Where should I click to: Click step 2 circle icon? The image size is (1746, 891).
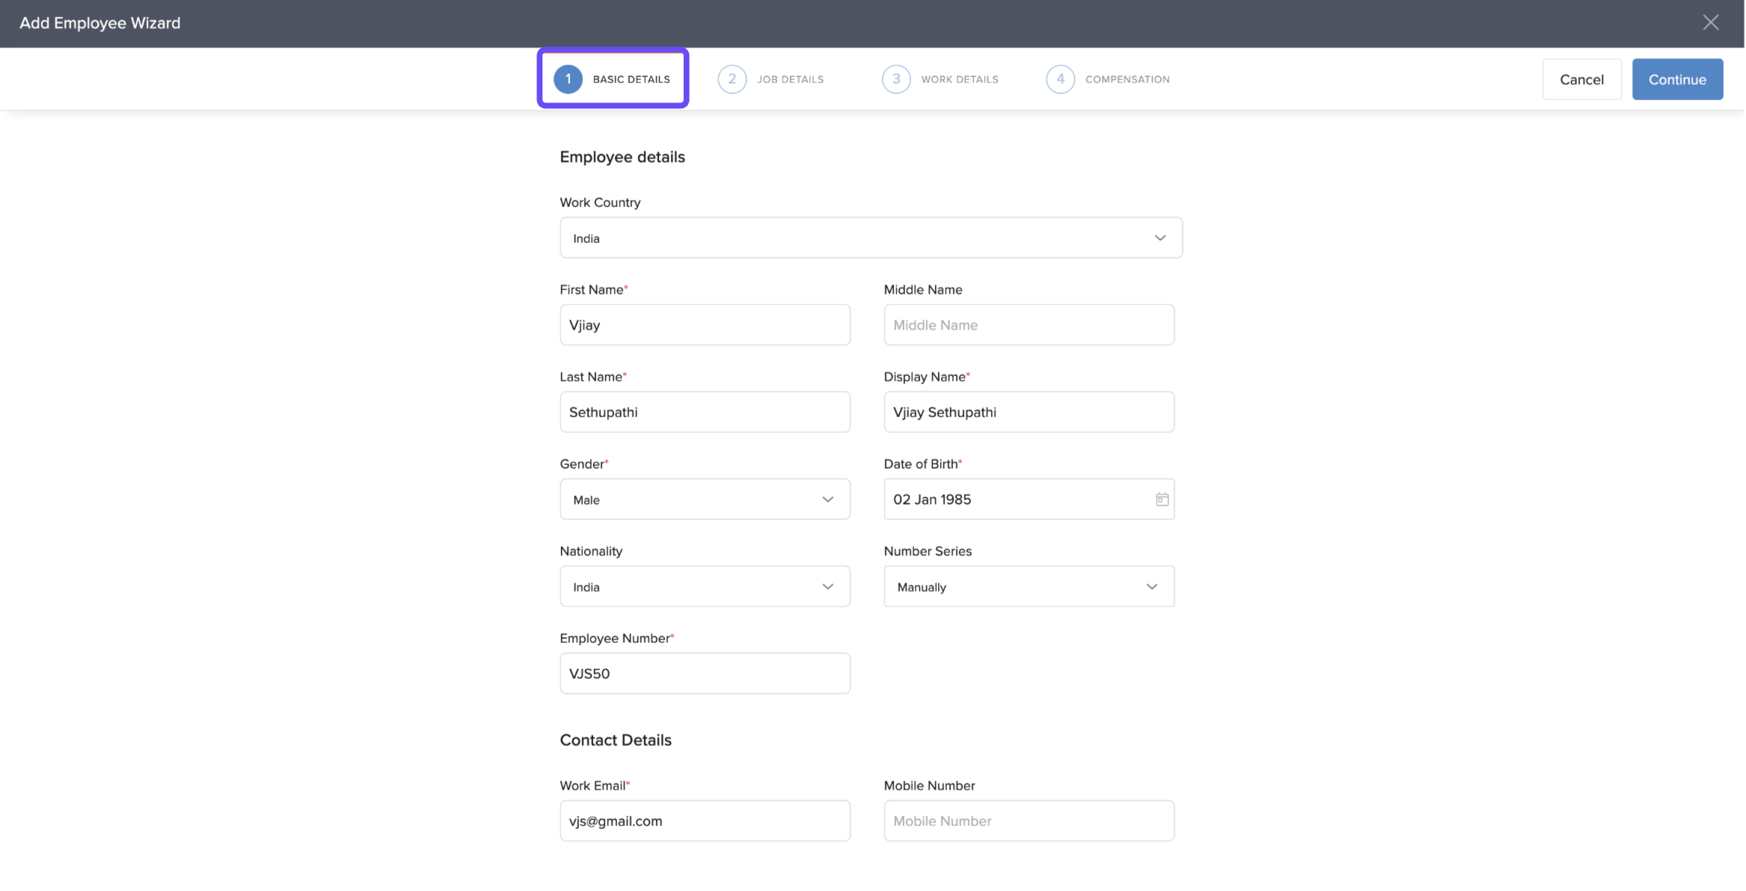(732, 79)
